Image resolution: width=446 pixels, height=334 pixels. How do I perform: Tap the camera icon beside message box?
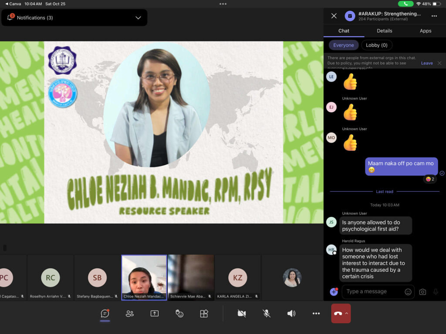[422, 292]
